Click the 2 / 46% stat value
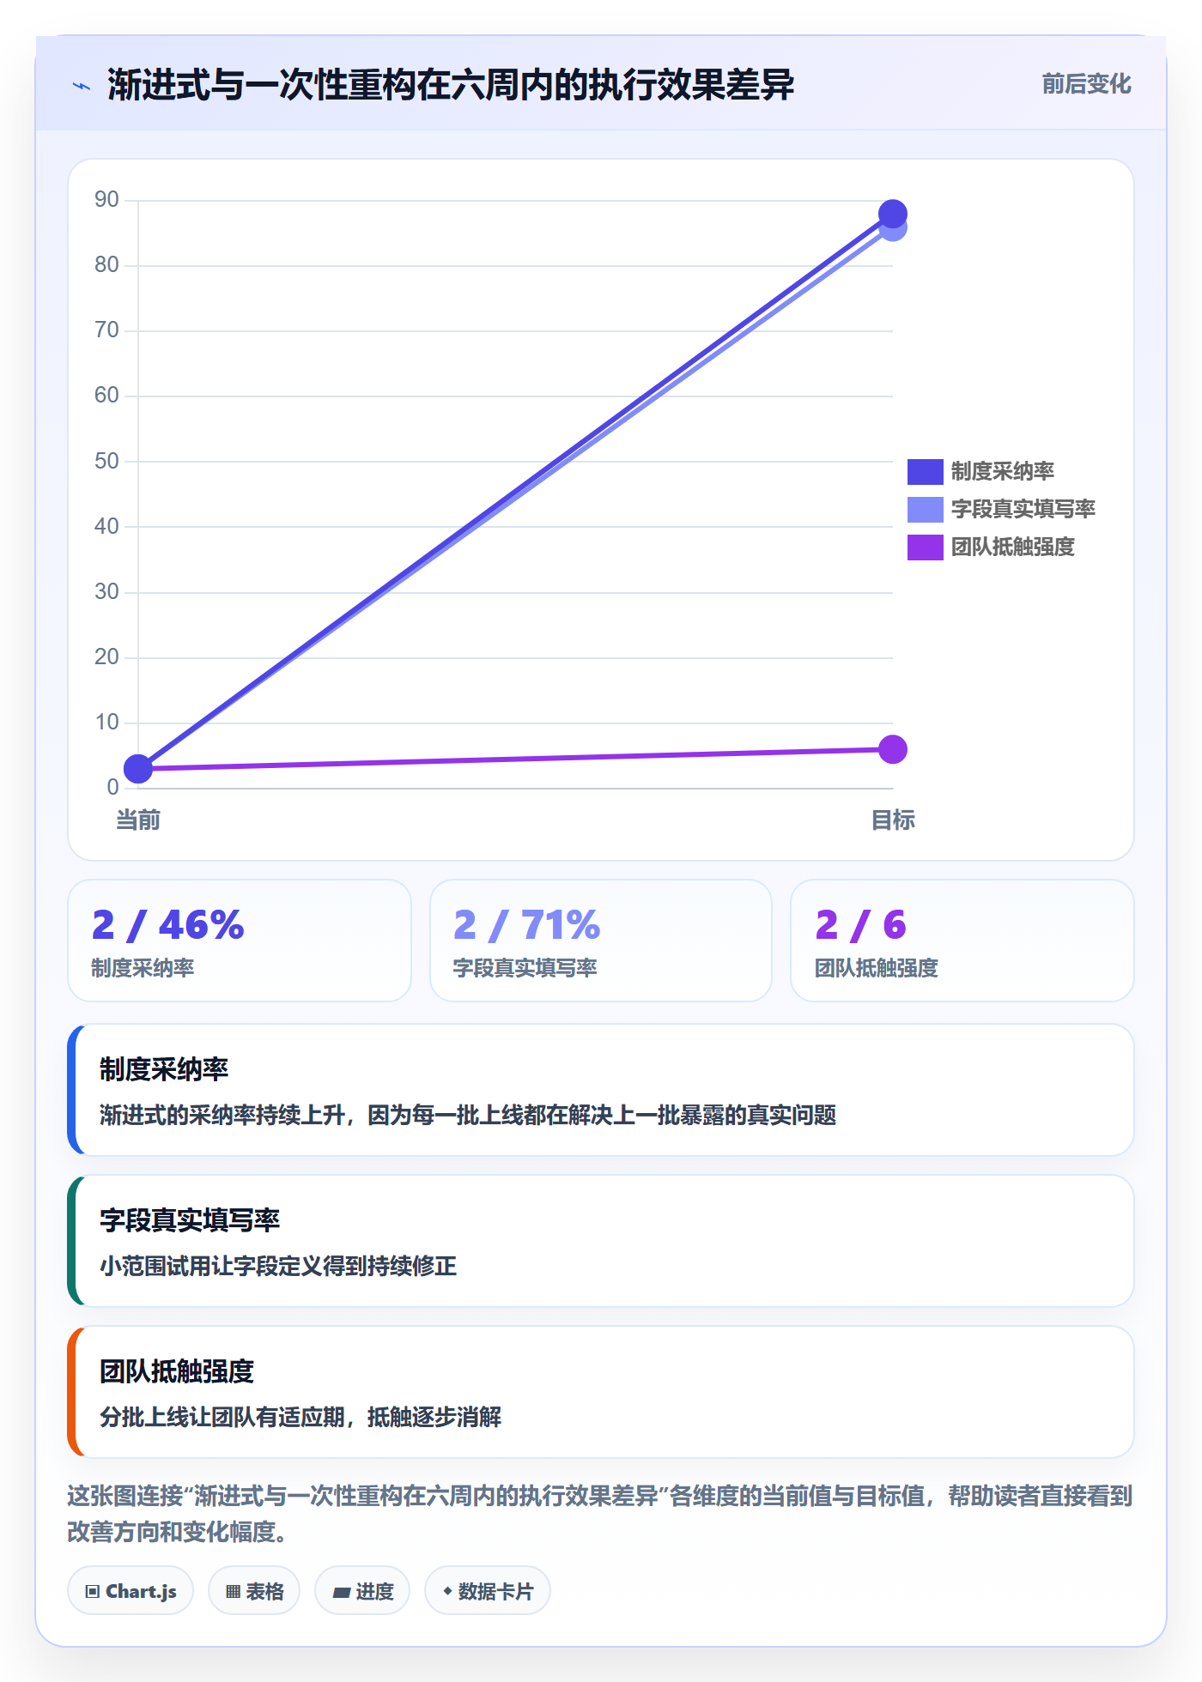This screenshot has width=1202, height=1682. [x=168, y=925]
